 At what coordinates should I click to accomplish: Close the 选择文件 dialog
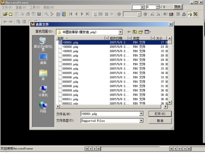click(x=171, y=24)
